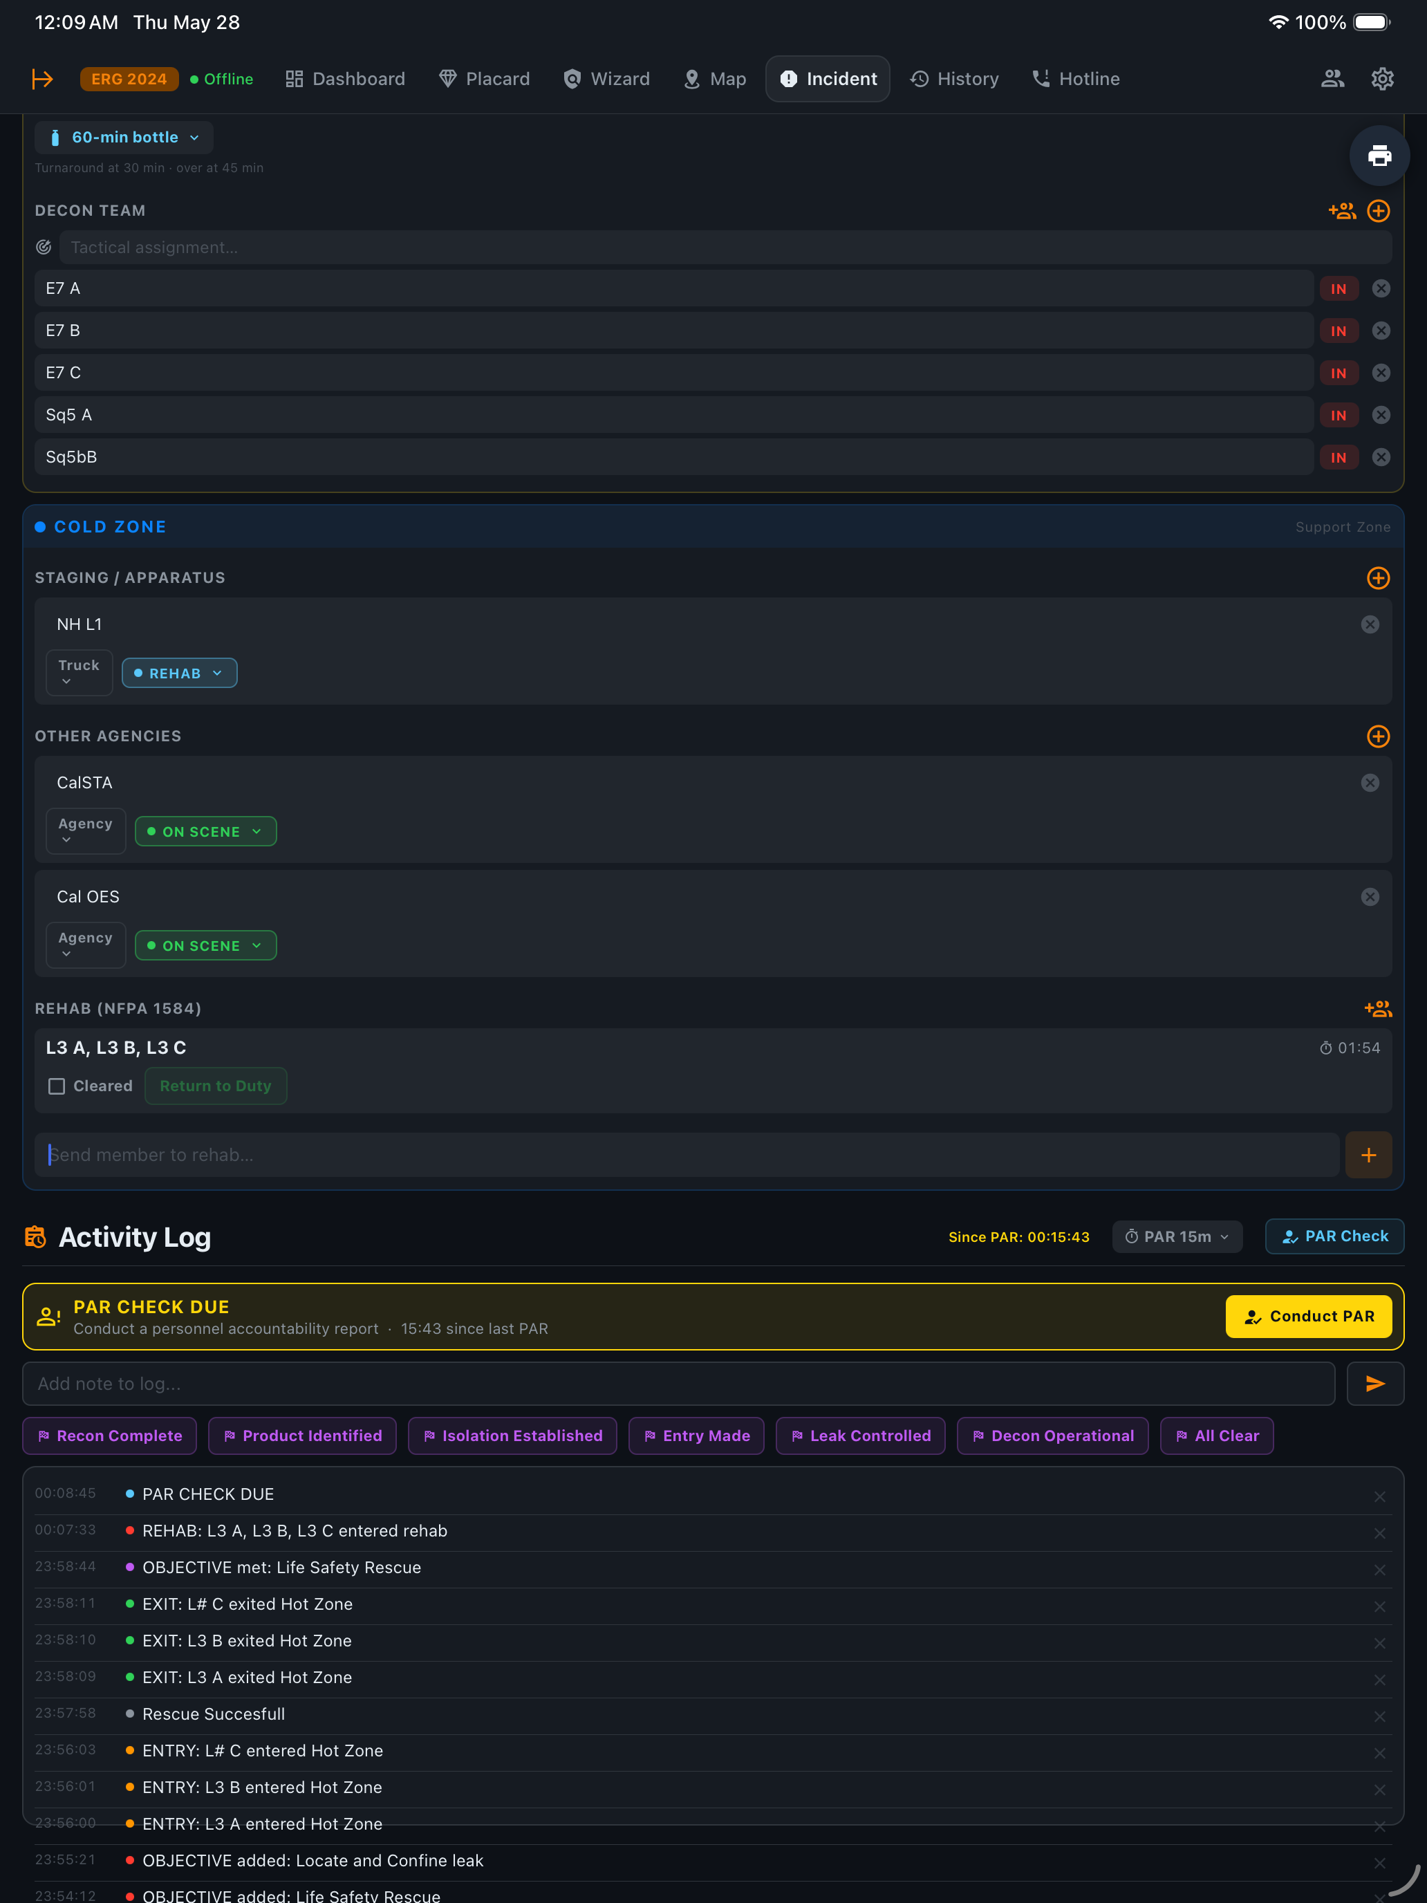
Task: Open the 60-min bottle dropdown
Action: [x=124, y=138]
